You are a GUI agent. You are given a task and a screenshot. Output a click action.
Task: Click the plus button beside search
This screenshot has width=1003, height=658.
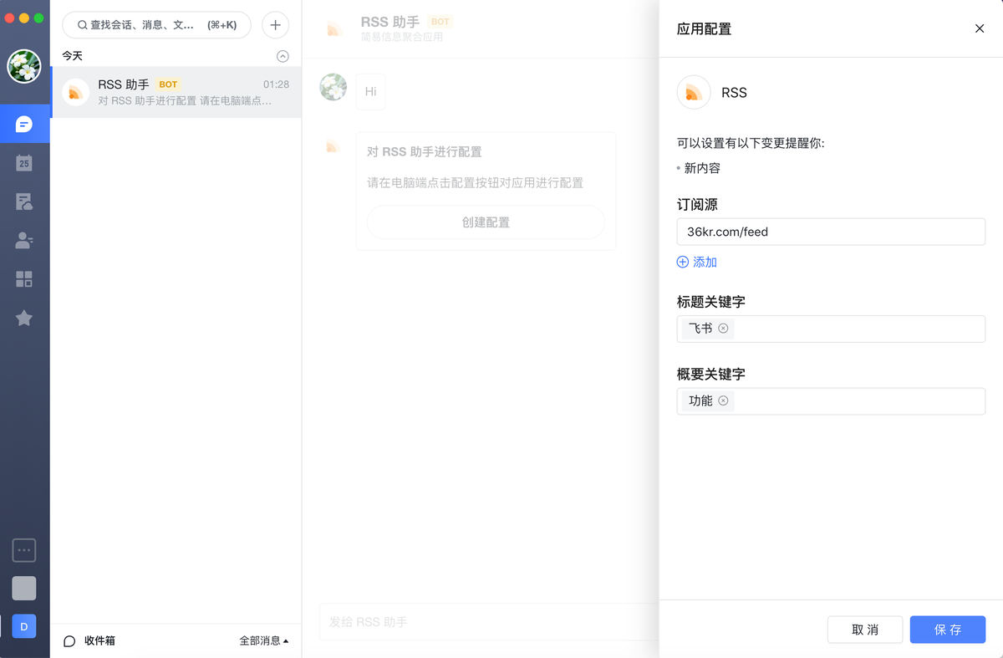pyautogui.click(x=275, y=25)
